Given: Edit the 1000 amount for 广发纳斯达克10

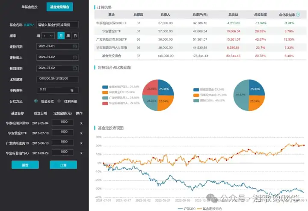Looking at the screenshot, I should [62, 142].
